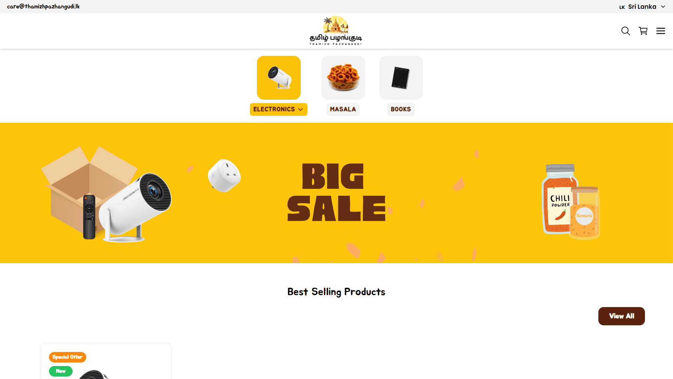This screenshot has width=673, height=379.
Task: Open the Books category label
Action: point(401,109)
